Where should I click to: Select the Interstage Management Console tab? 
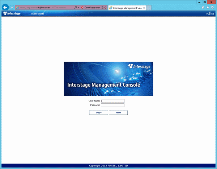click(127, 8)
